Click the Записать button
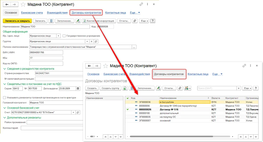This screenshot has width=263, height=142. 40,21
